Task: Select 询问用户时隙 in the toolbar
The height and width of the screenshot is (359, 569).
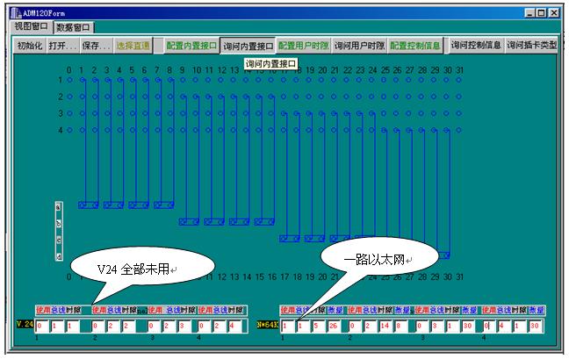Action: coord(359,46)
